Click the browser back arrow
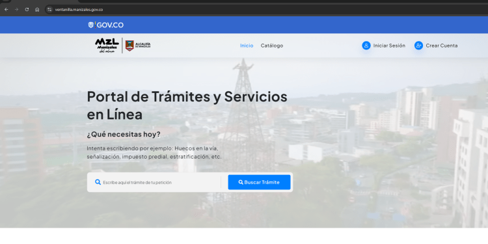488x244 pixels. point(7,10)
